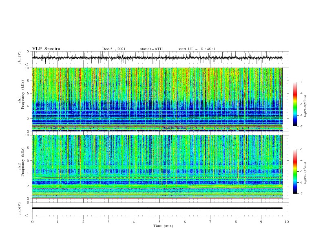Image resolution: width=323 pixels, height=249 pixels.
Task: Click the 'ch.3(V)' waveform axis label
Action: click(20, 209)
